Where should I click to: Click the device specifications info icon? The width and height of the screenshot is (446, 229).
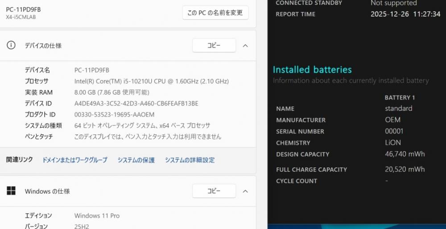pos(11,45)
